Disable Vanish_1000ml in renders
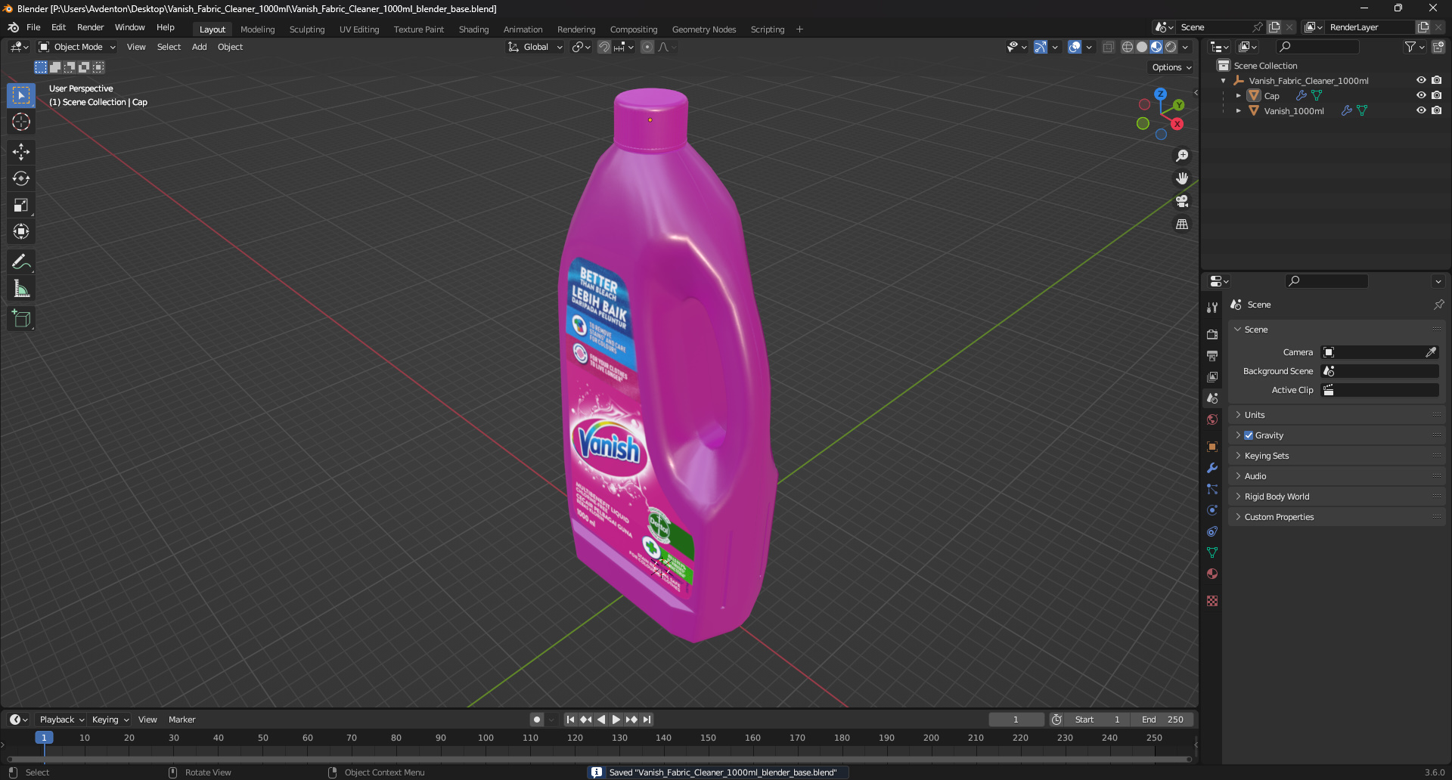Image resolution: width=1452 pixels, height=780 pixels. pyautogui.click(x=1436, y=110)
